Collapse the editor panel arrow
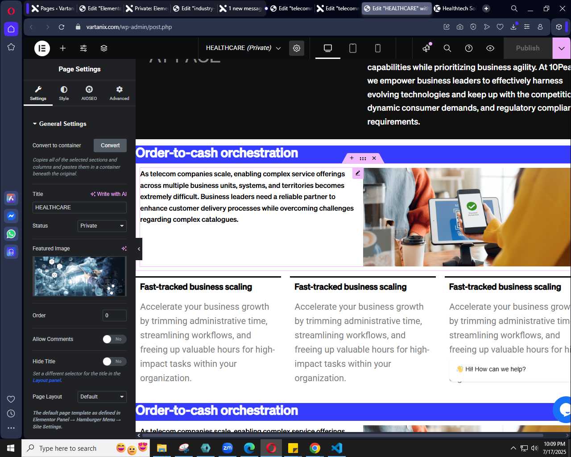Screen dimensions: 571x457 [x=139, y=249]
